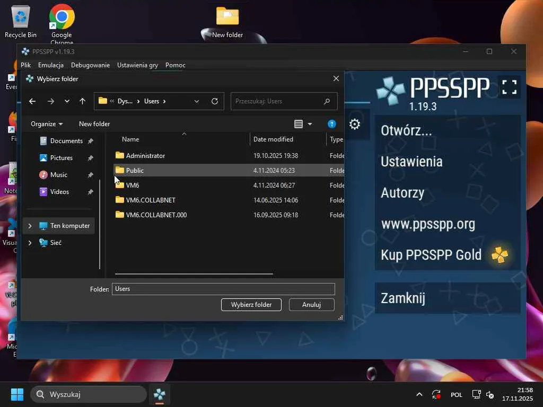Confirm with the Wybierz folder button
Image resolution: width=543 pixels, height=407 pixels.
(x=251, y=305)
